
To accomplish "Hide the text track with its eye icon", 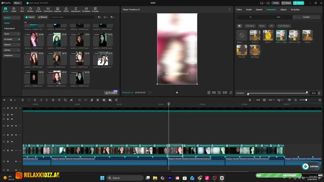I will (x=12, y=142).
